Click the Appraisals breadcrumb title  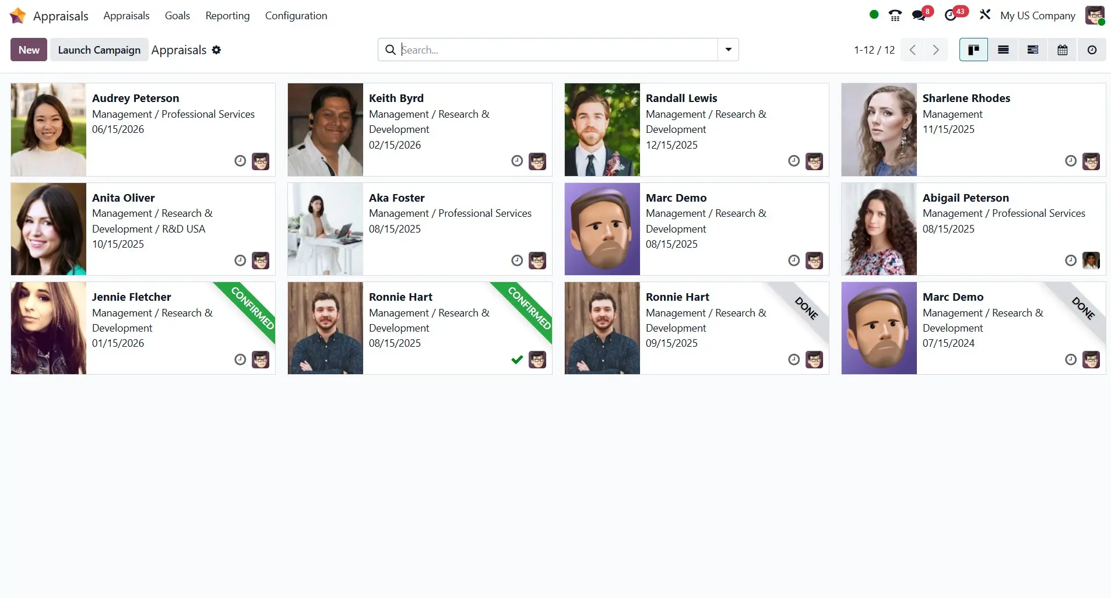point(179,50)
